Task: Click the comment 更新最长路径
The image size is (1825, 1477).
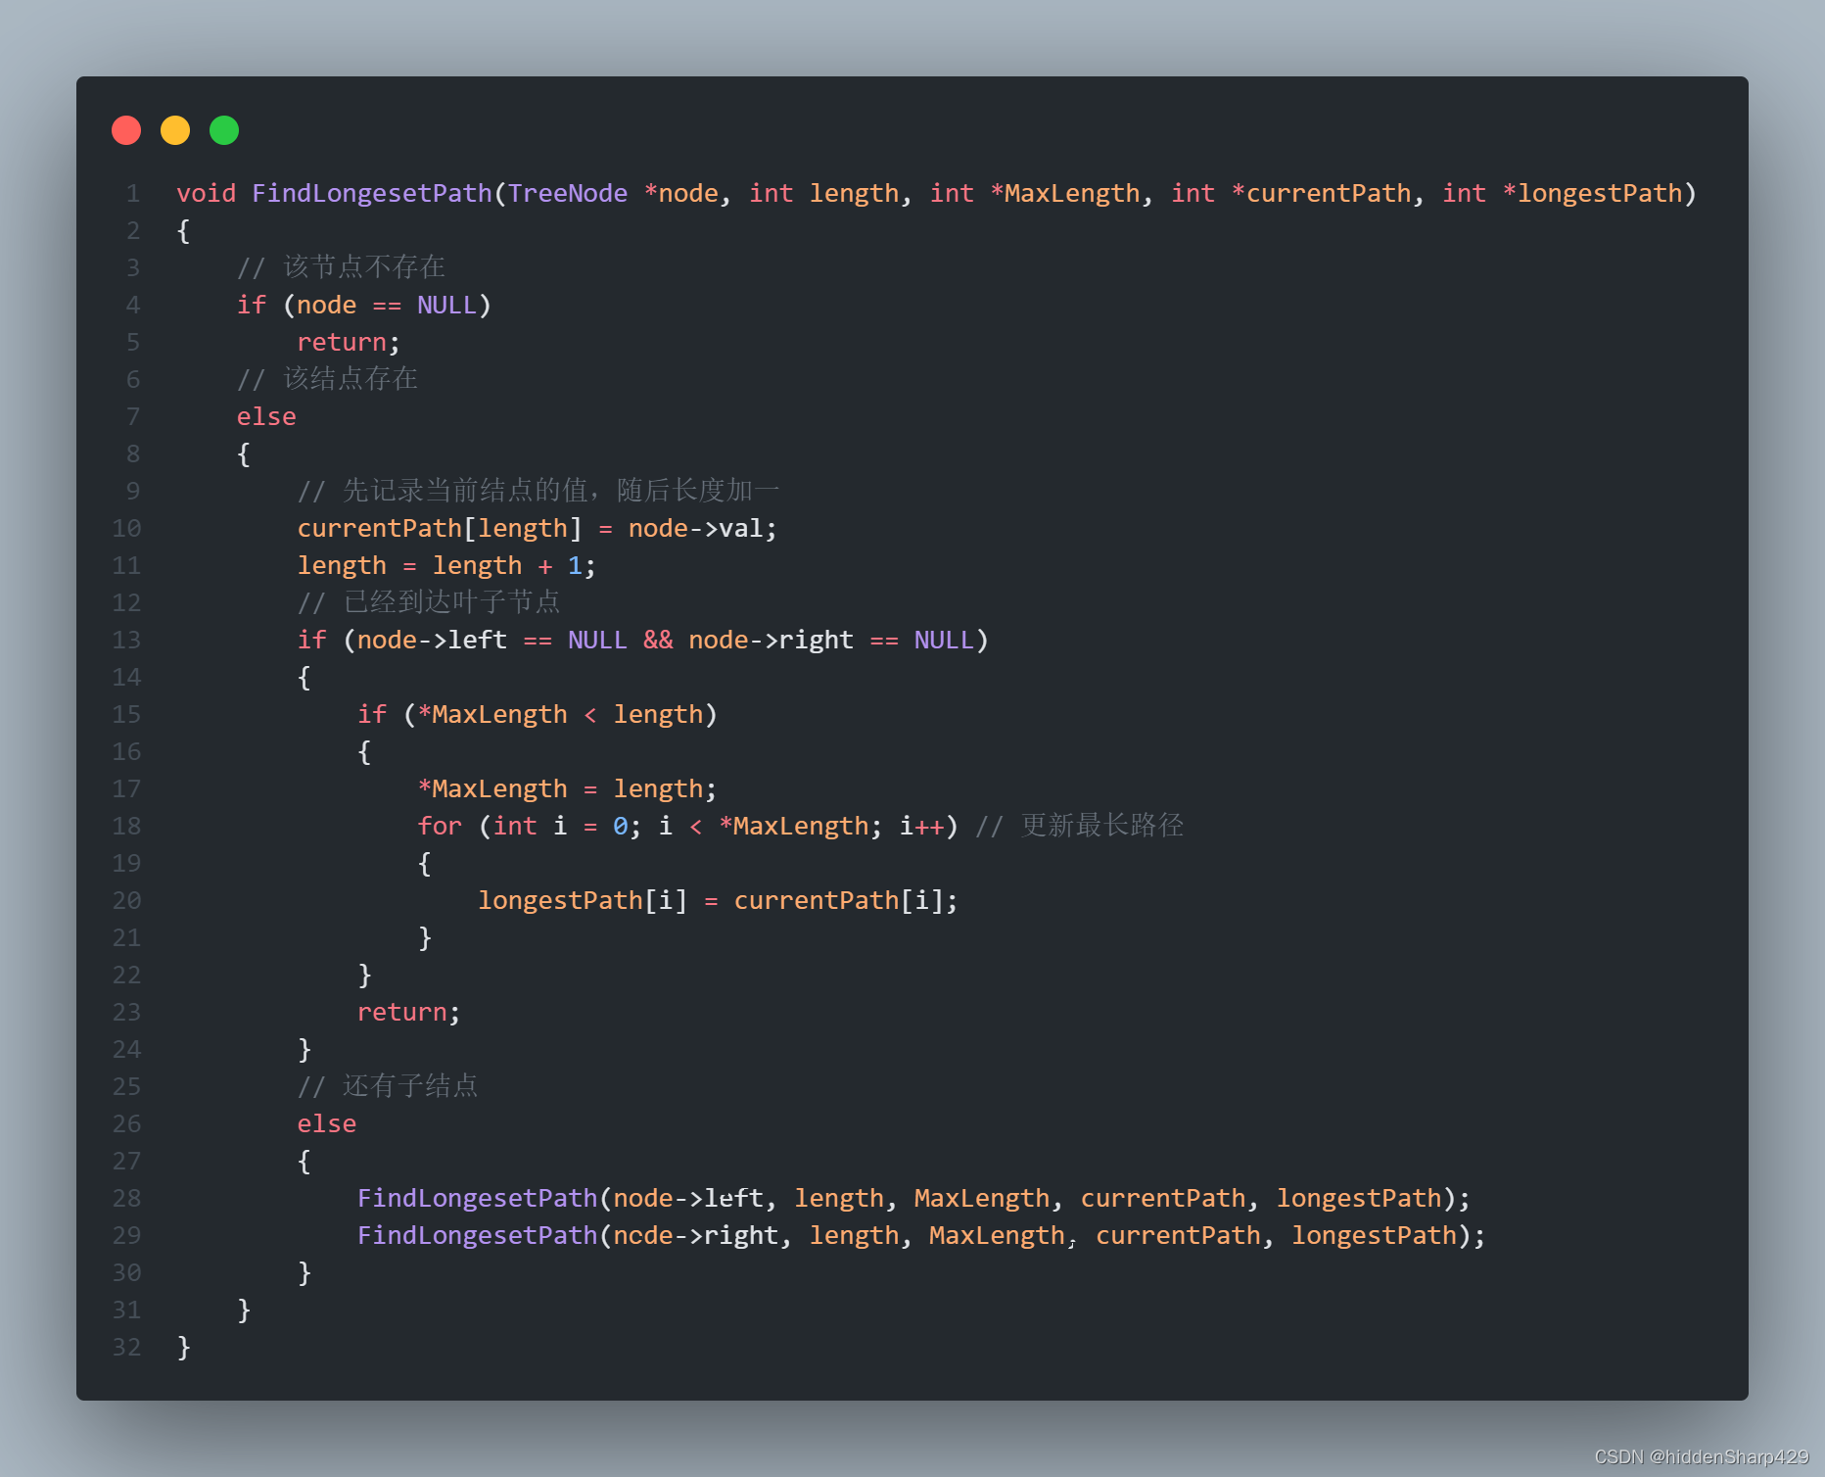Action: pos(1080,826)
